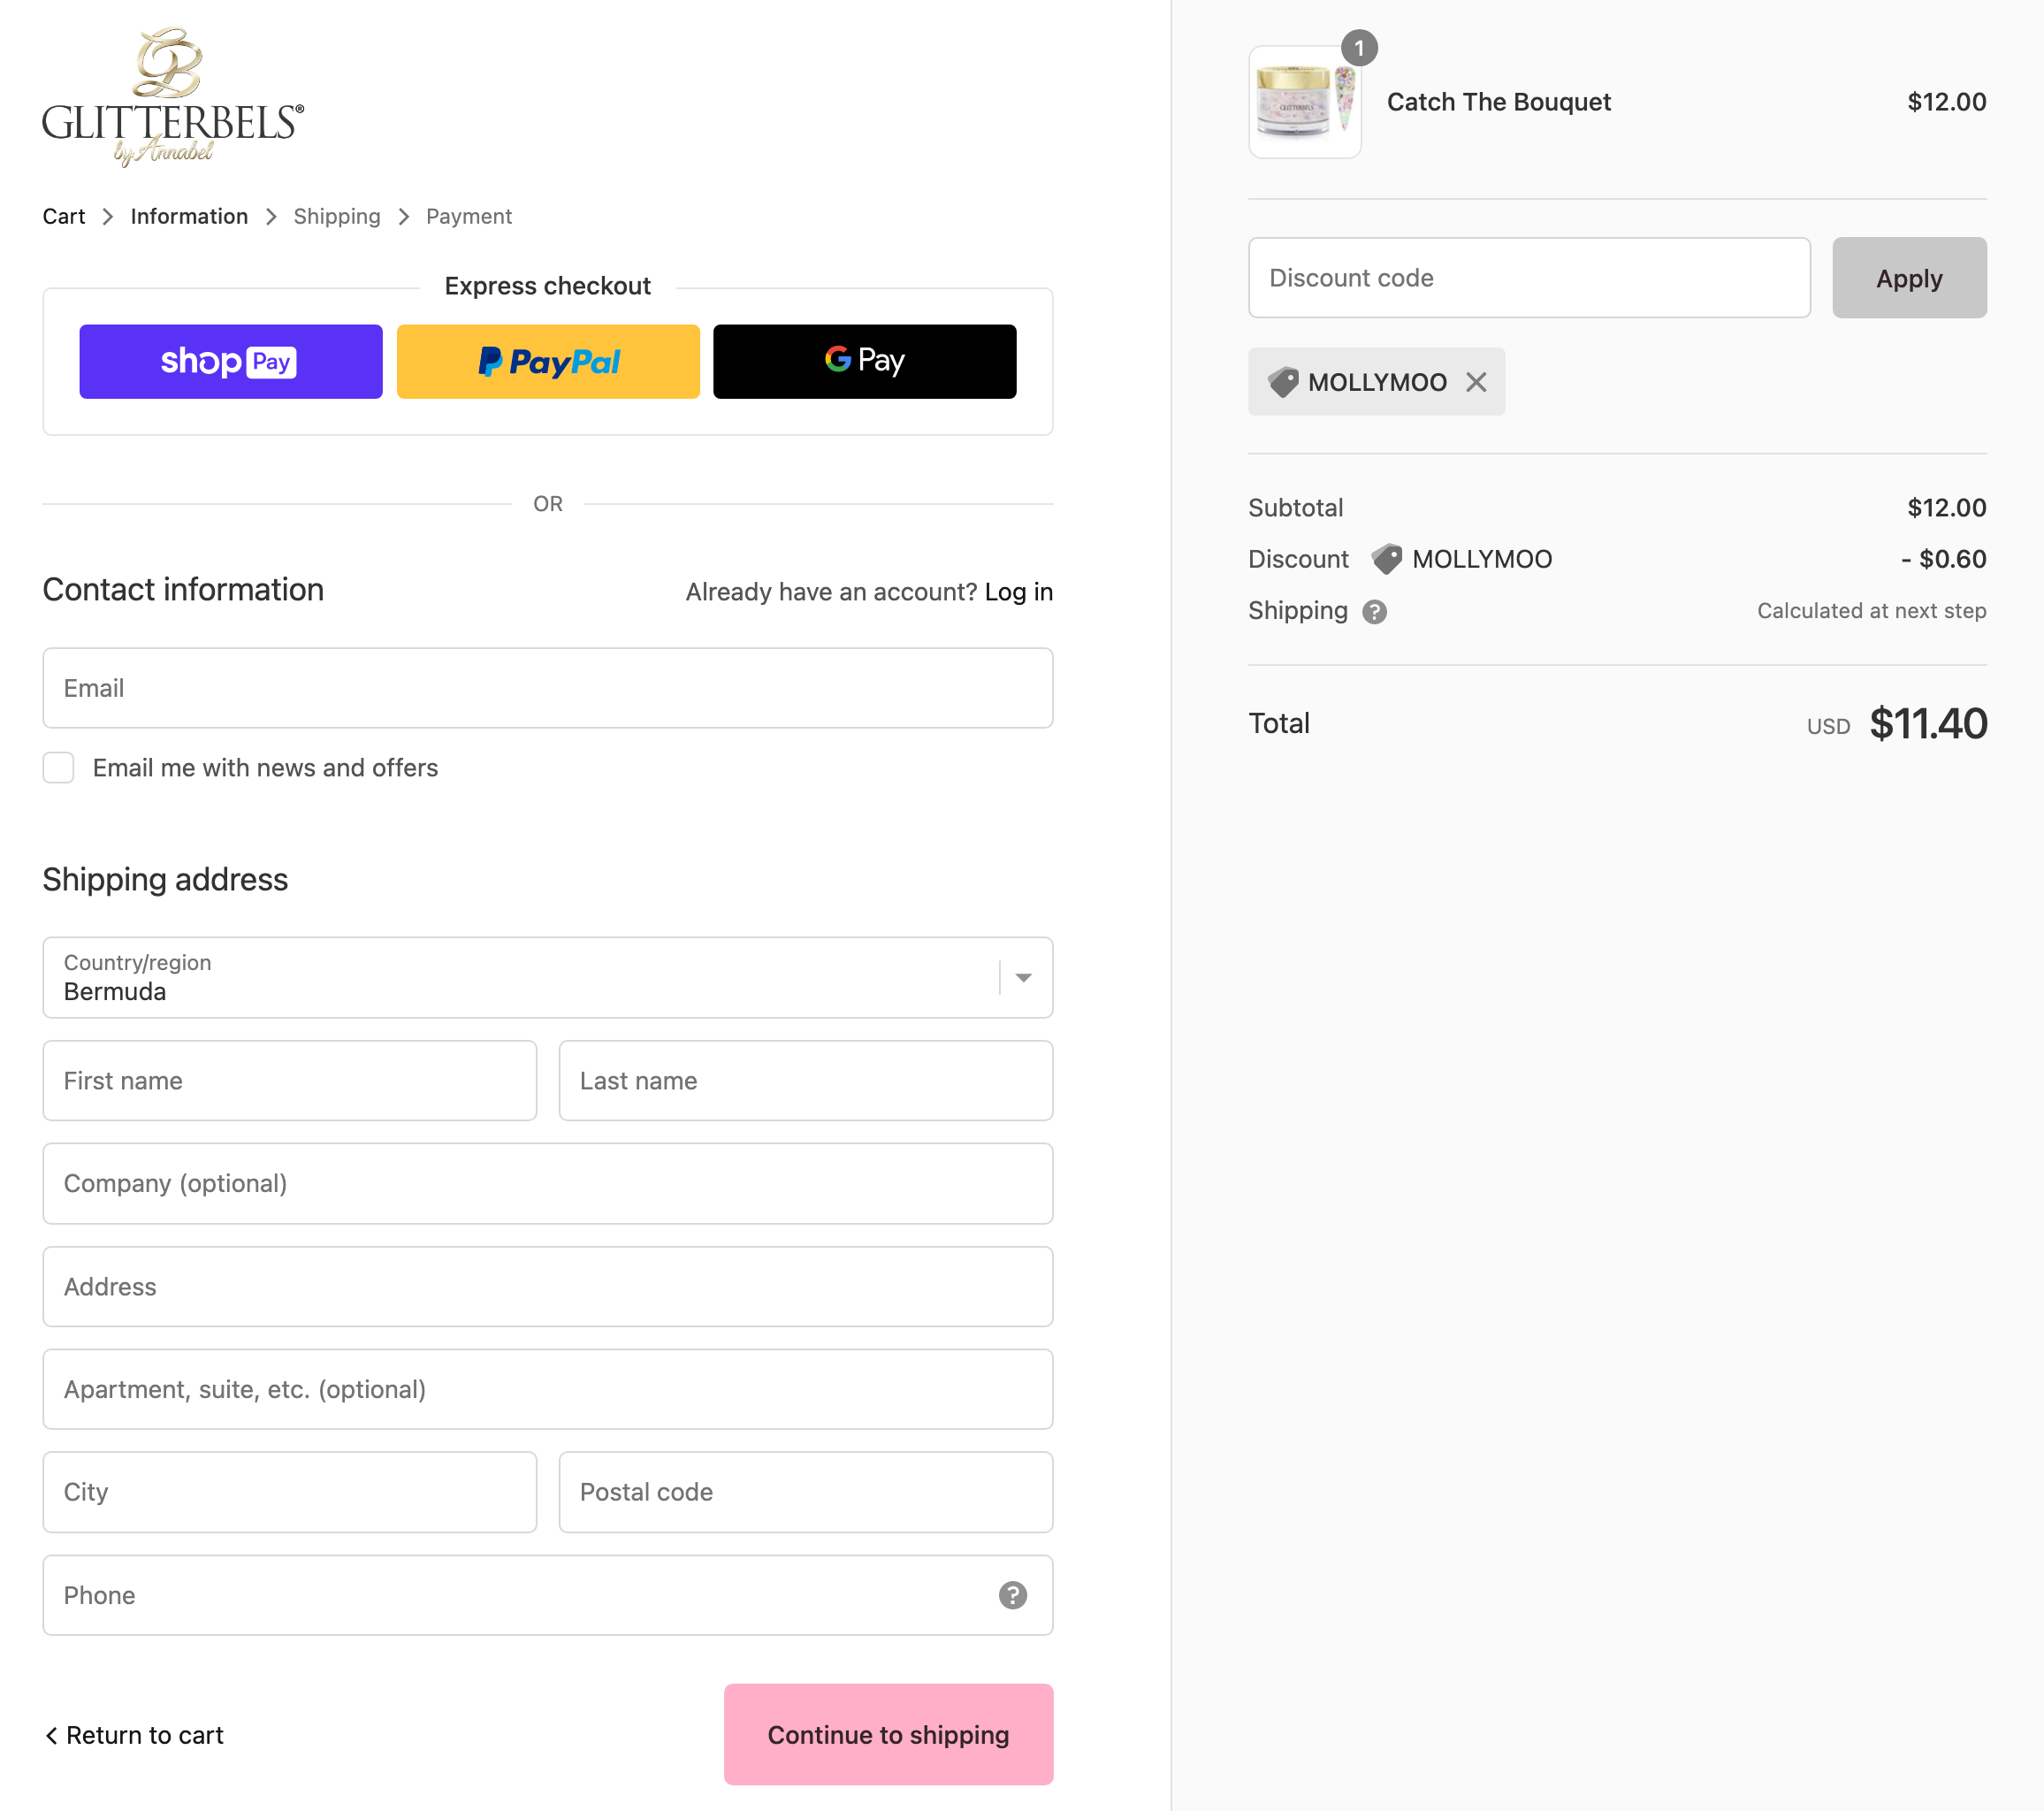Click Return to cart link

pos(145,1735)
